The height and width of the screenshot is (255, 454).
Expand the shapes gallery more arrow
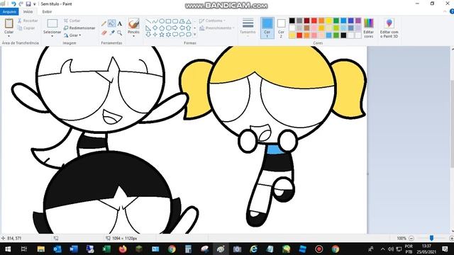(194, 35)
